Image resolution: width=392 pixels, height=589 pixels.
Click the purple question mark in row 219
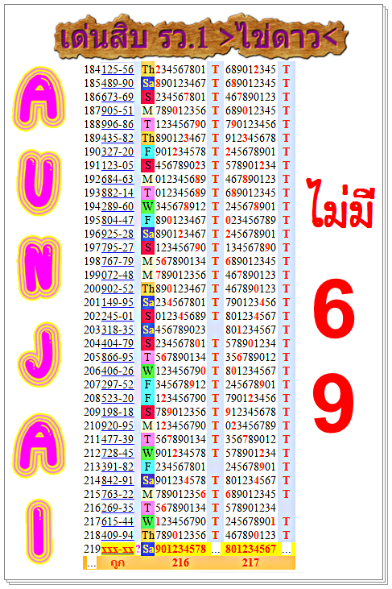[138, 550]
